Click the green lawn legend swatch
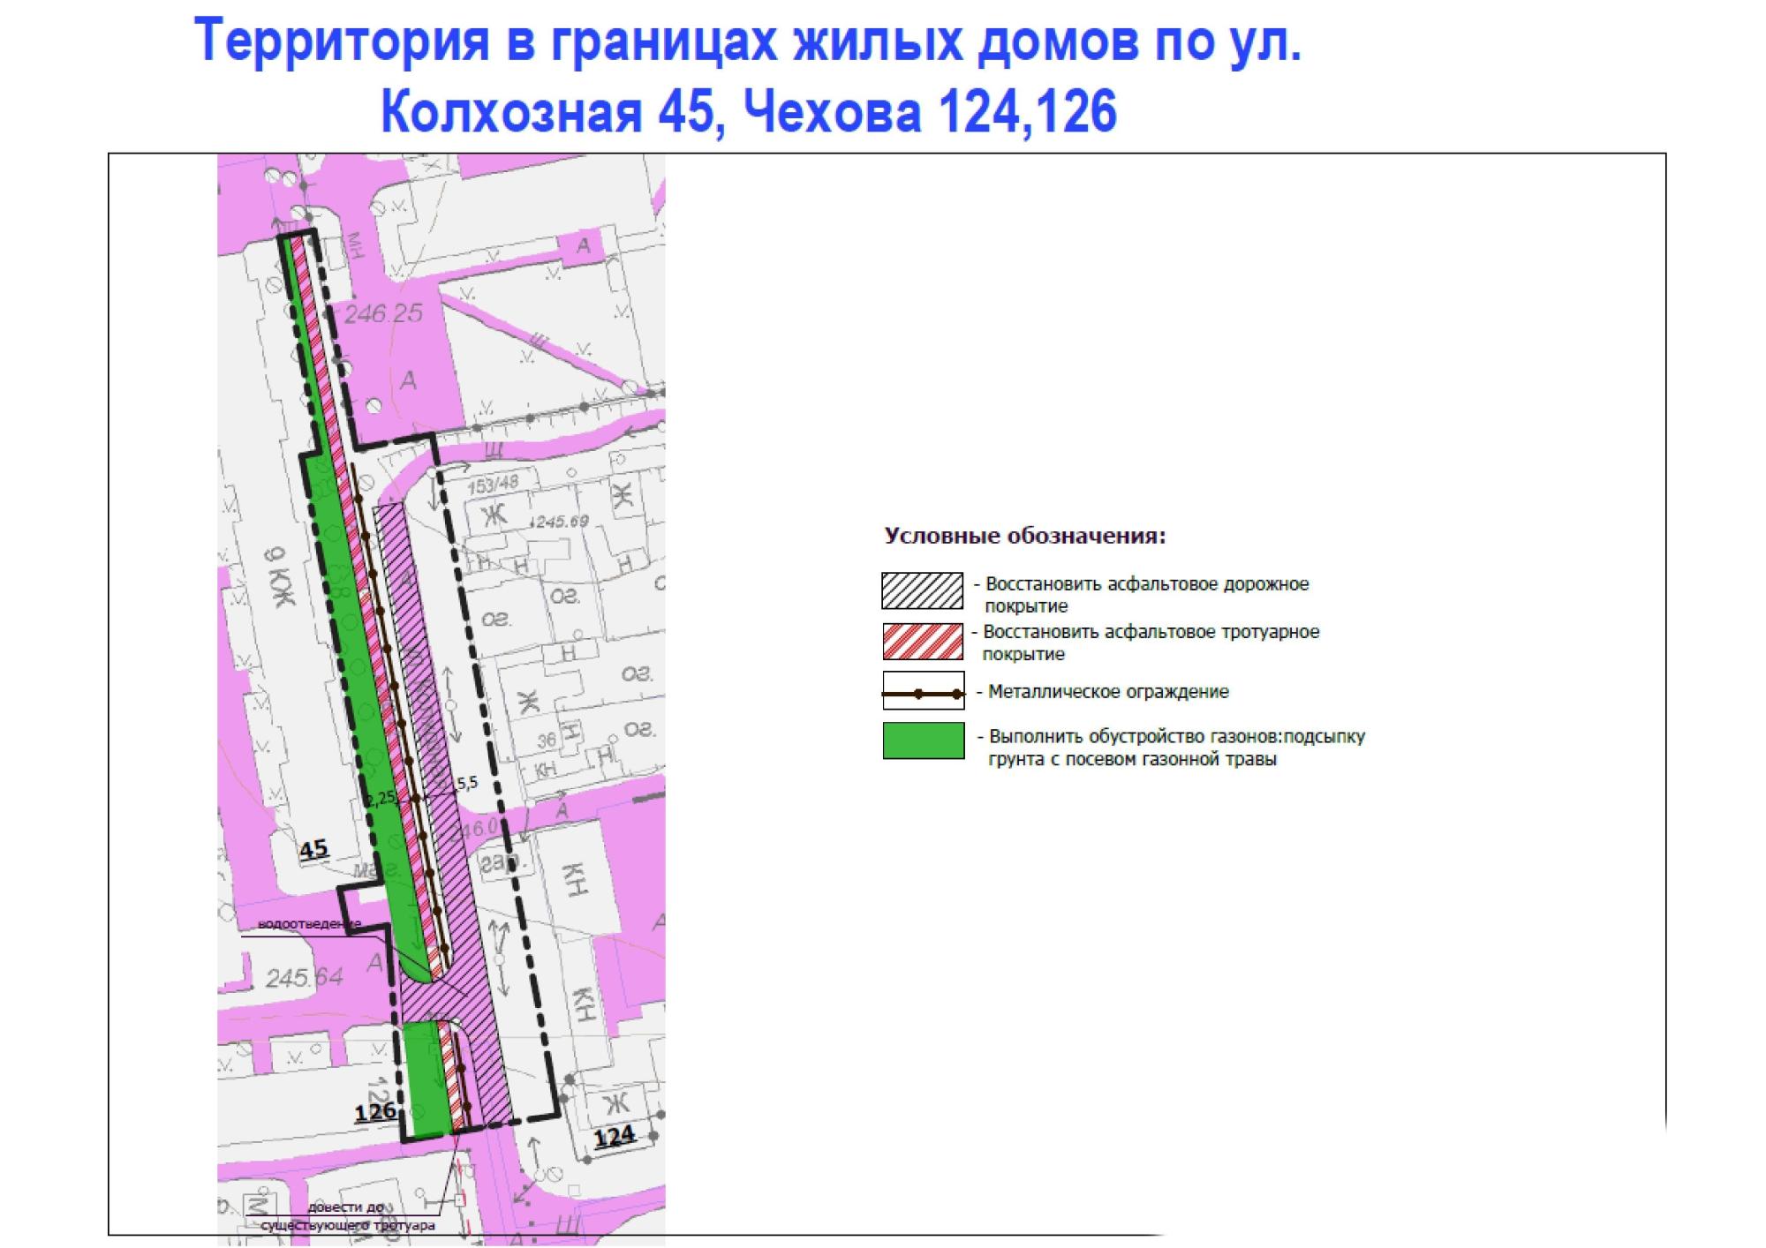Image resolution: width=1766 pixels, height=1248 pixels. 924,741
